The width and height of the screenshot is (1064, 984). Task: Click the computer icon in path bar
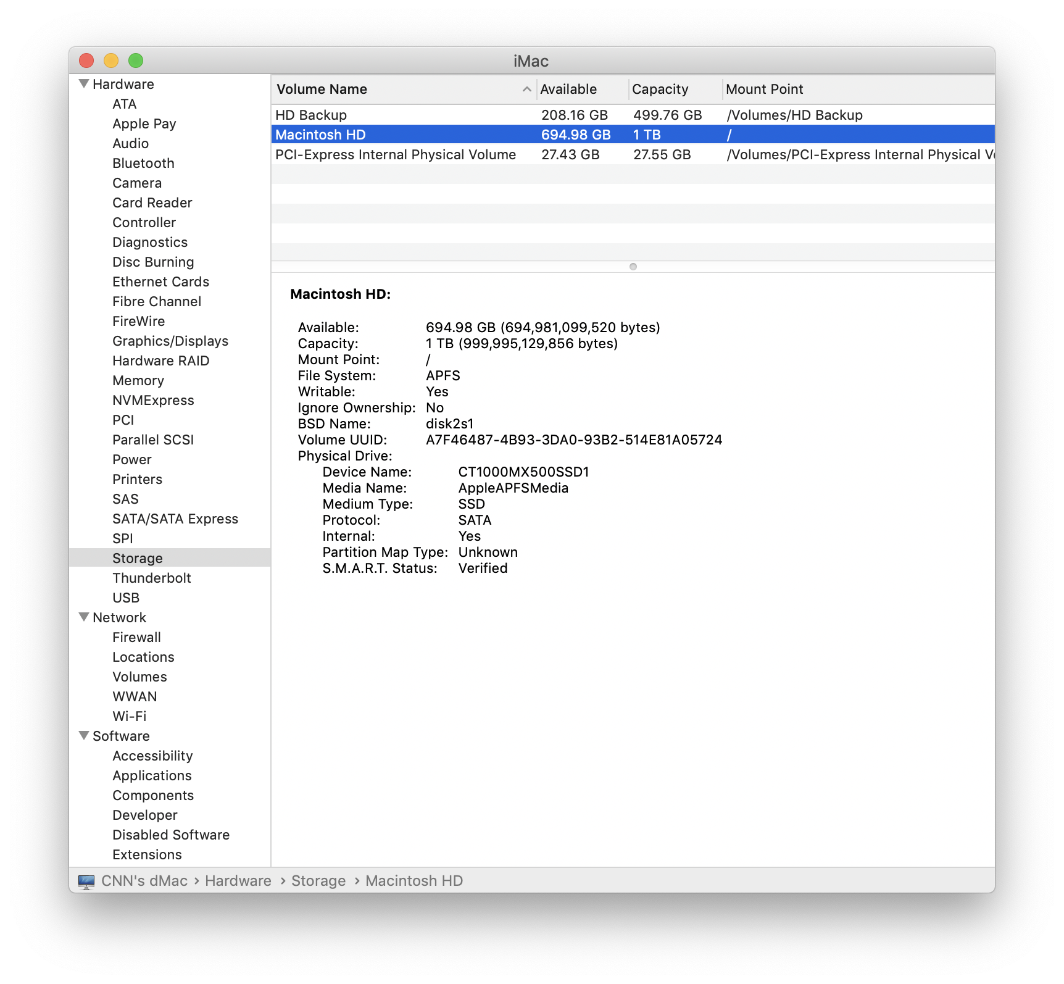pyautogui.click(x=86, y=881)
